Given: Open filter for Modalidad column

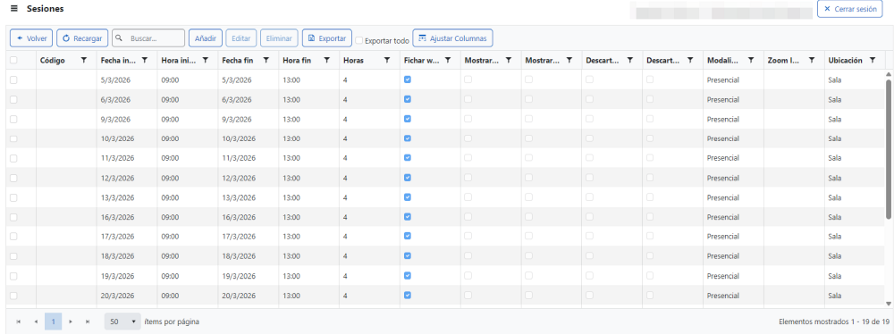Looking at the screenshot, I should [x=751, y=60].
